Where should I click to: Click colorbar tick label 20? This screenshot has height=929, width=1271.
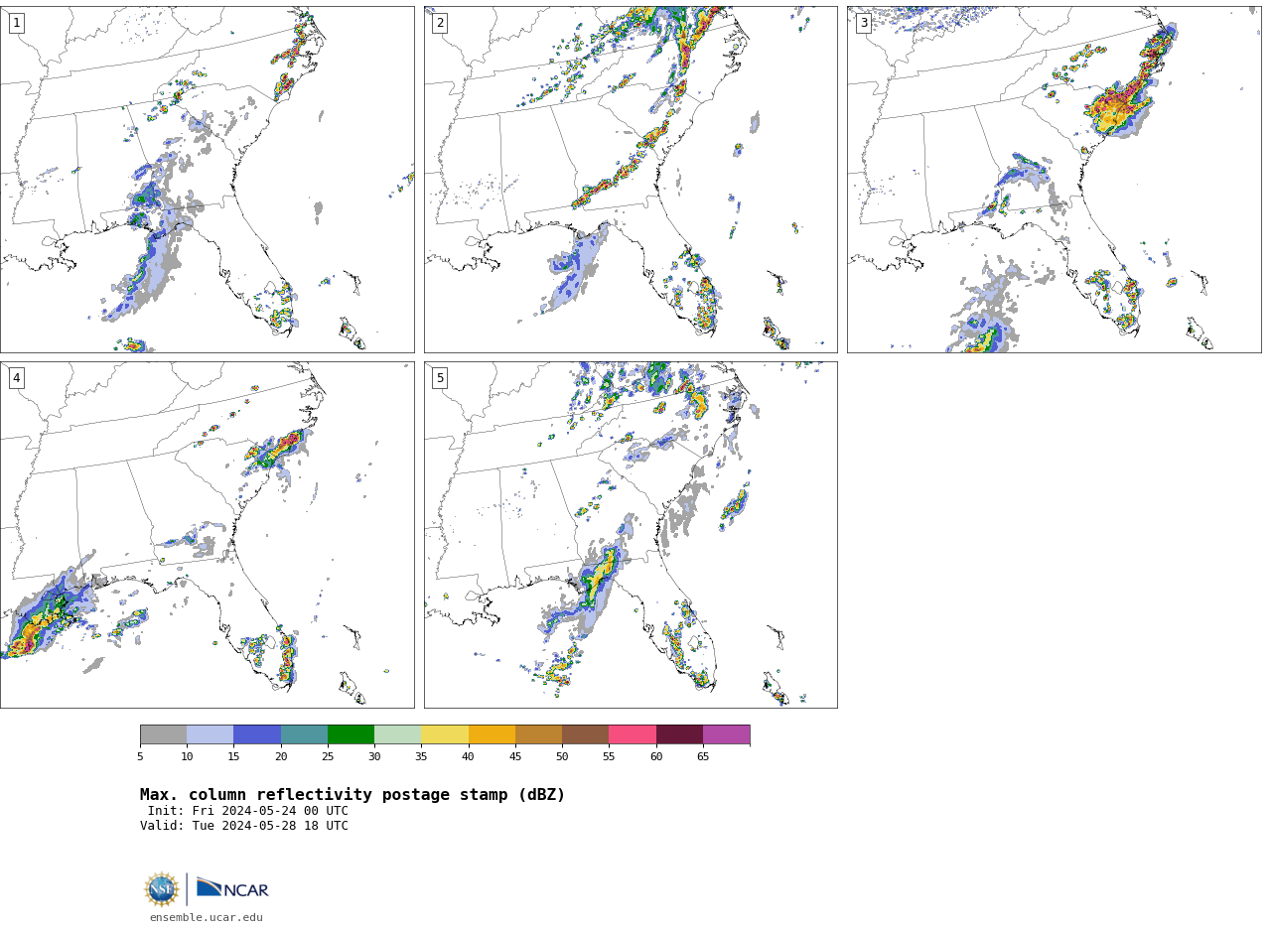[281, 757]
